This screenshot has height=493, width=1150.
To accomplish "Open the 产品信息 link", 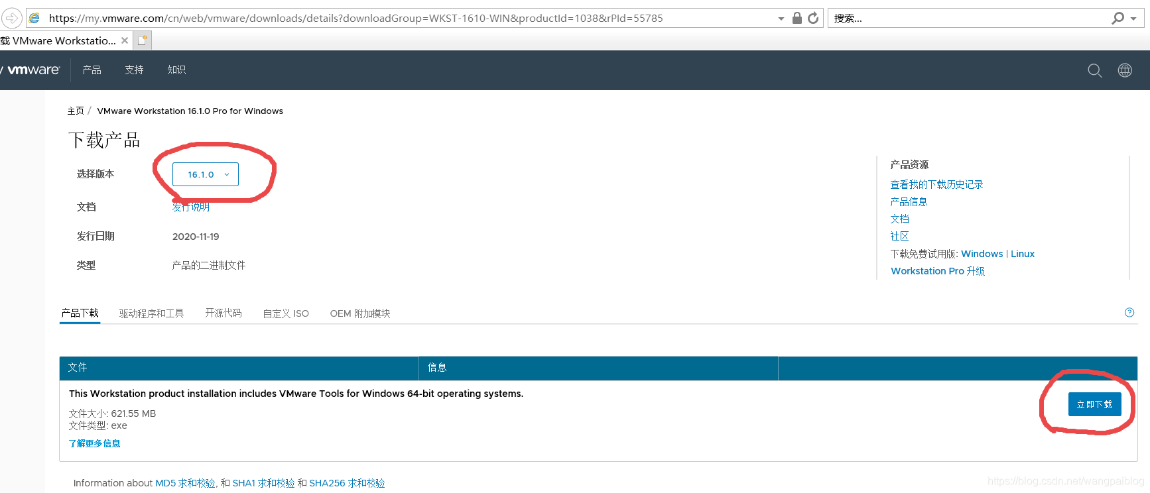I will coord(909,201).
